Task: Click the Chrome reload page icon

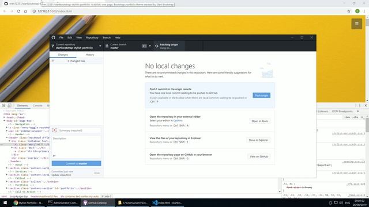Action: [18, 11]
